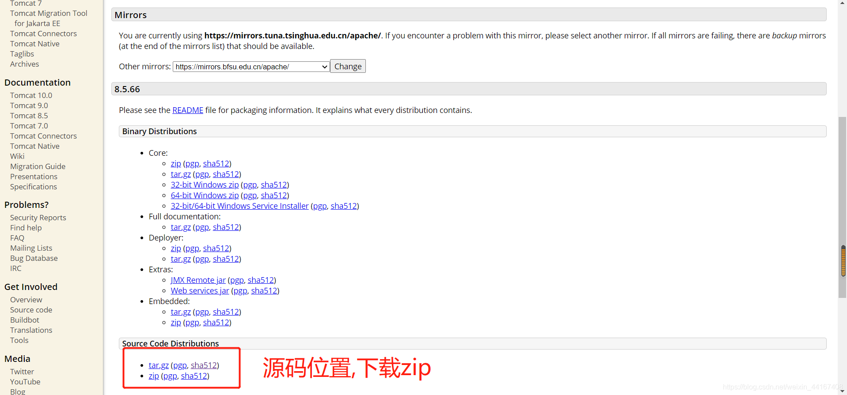Image resolution: width=847 pixels, height=395 pixels.
Task: Download 32-bit/64-bit Windows Service Installer
Action: [x=239, y=206]
